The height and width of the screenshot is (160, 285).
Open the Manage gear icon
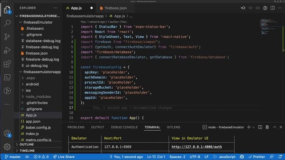pos(7,147)
